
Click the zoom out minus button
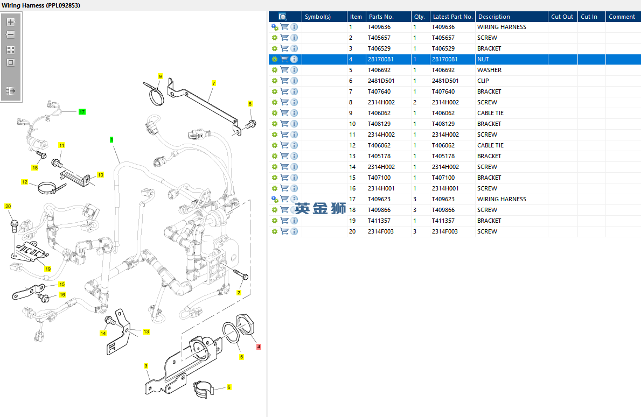click(x=11, y=35)
